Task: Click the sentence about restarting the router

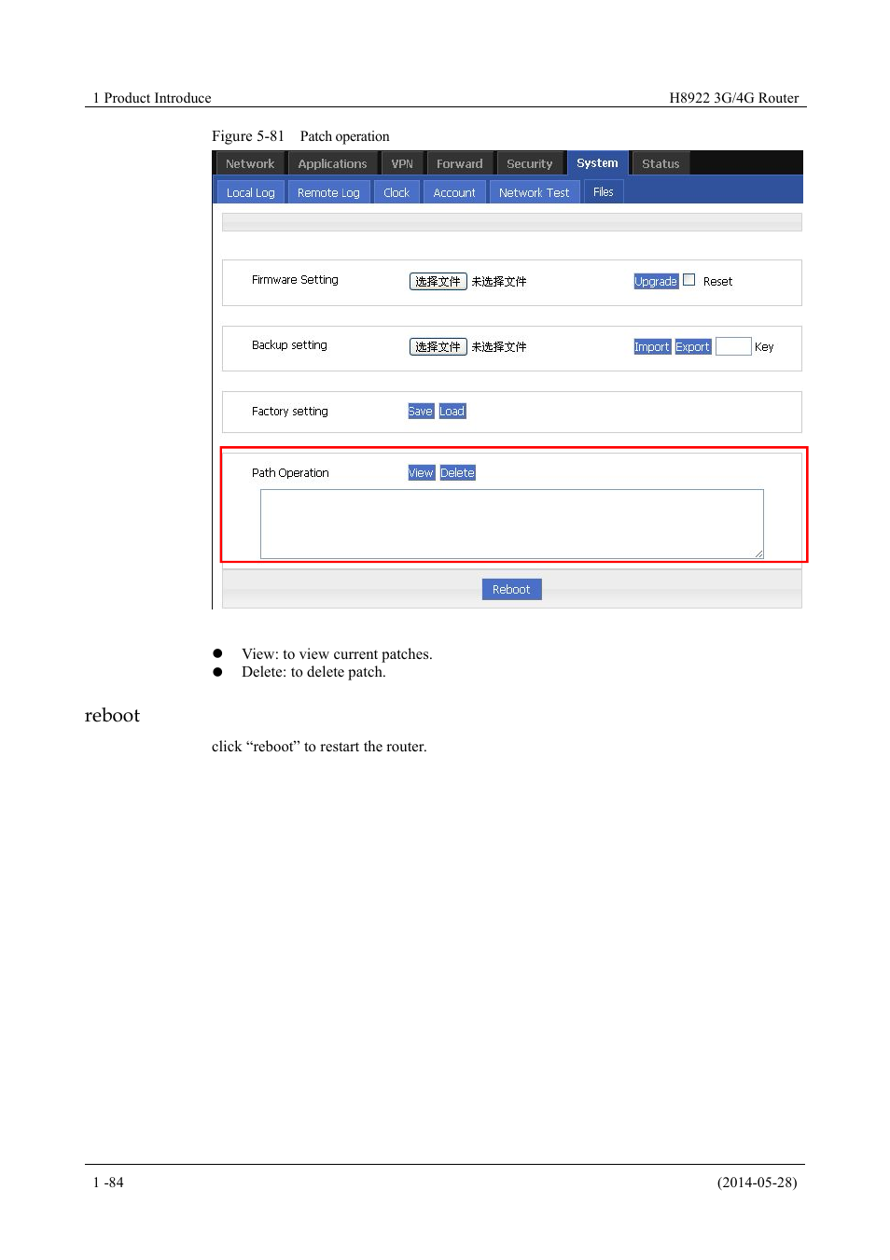Action: click(x=319, y=747)
